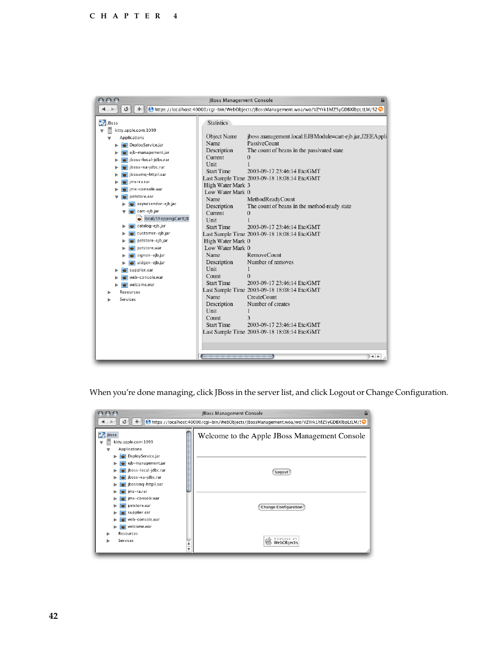
Task: Click the reload button in the lower console window
Action: (x=124, y=422)
